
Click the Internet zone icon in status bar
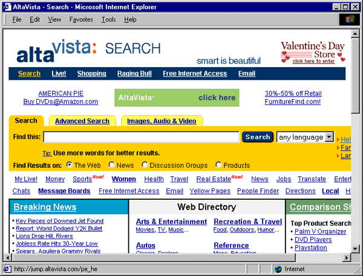pyautogui.click(x=278, y=269)
